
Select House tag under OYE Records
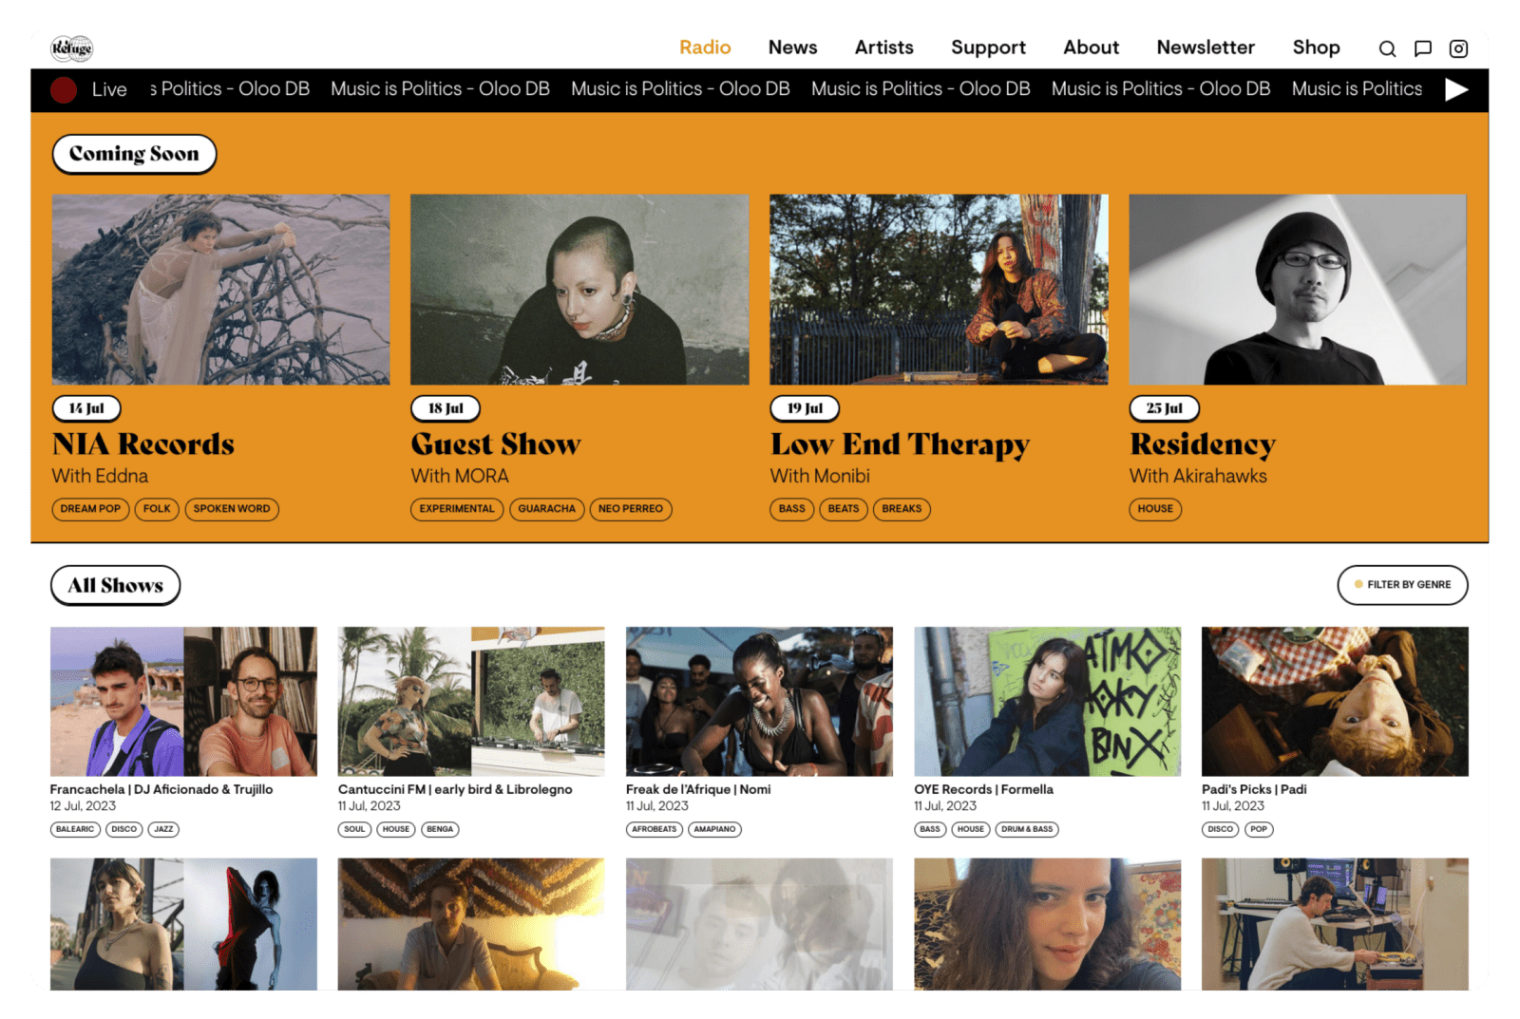tap(971, 829)
